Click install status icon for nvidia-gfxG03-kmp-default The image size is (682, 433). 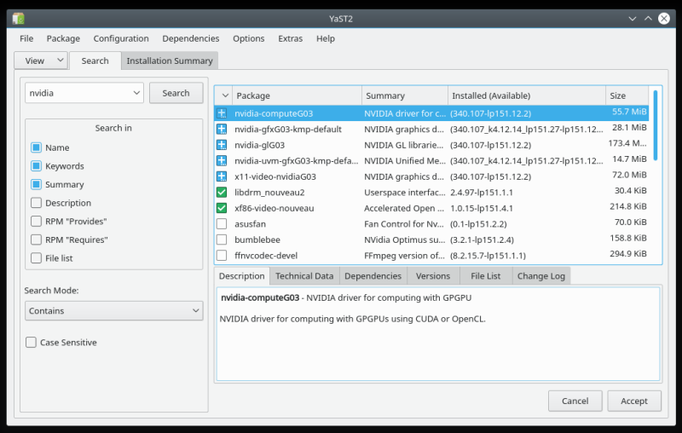[222, 129]
